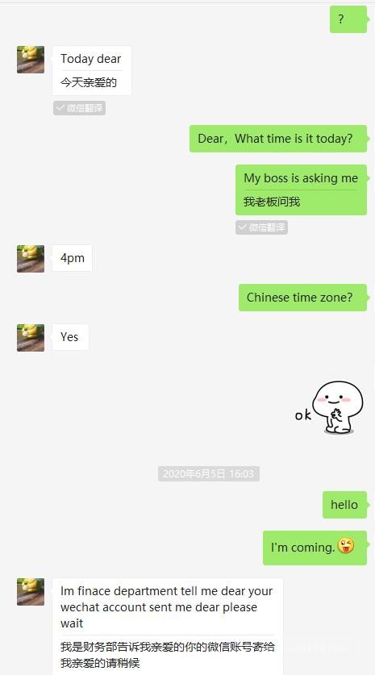The image size is (375, 675).
Task: Click the "I'm coming." message bubble
Action: pos(315,548)
